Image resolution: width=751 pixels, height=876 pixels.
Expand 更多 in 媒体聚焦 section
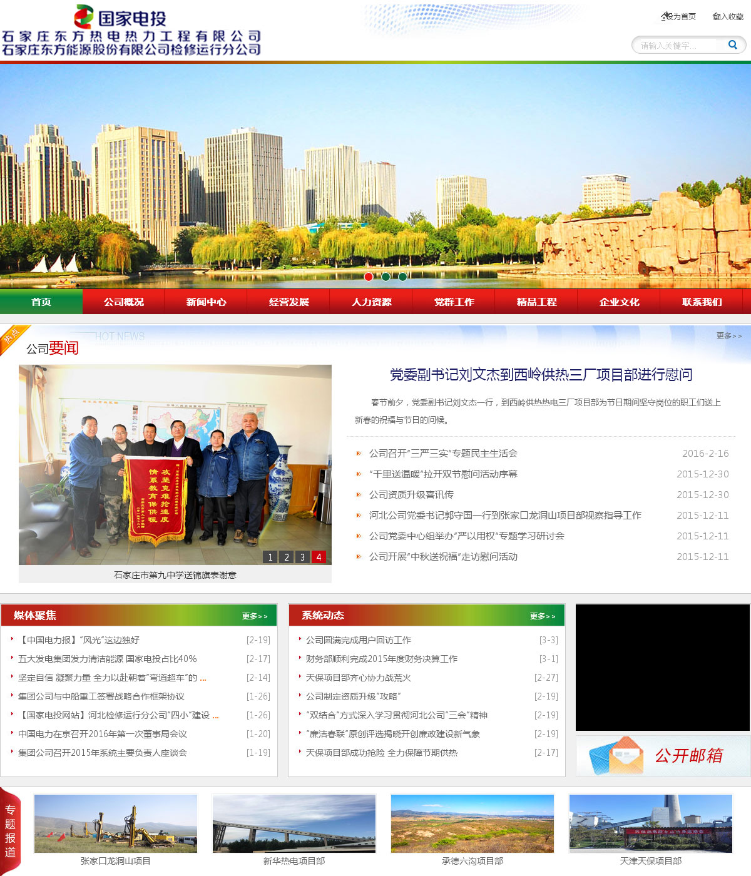(x=255, y=616)
